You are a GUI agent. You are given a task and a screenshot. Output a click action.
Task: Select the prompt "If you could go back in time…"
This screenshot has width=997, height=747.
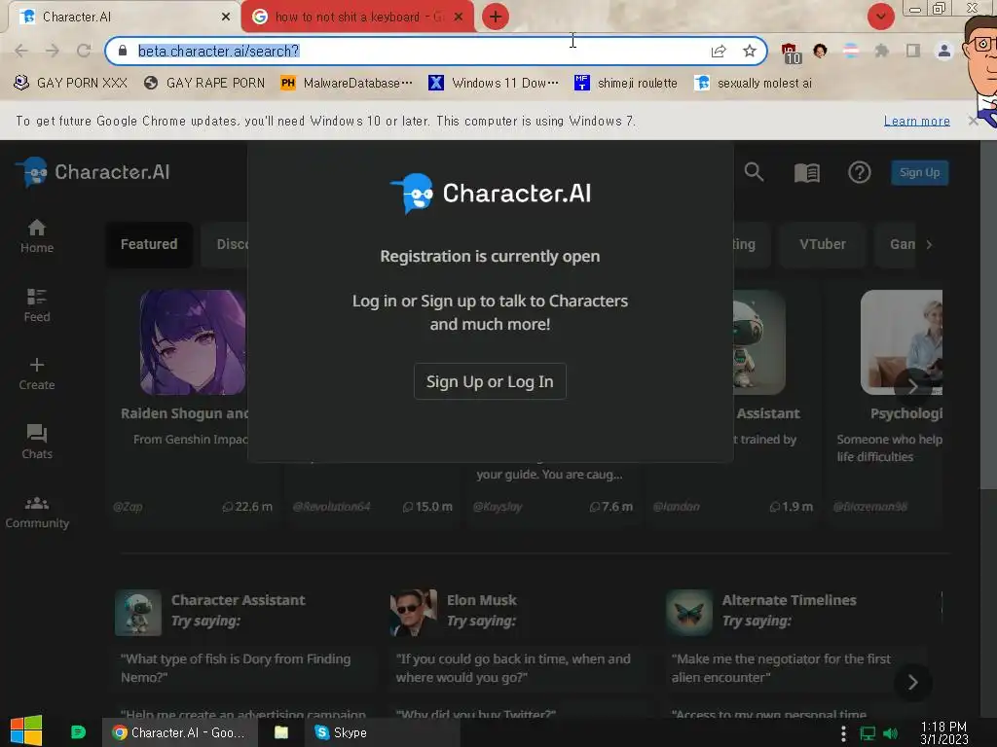[520, 668]
